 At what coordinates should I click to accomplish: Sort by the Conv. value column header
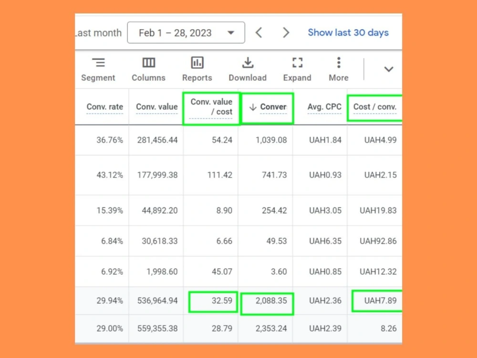pos(156,107)
